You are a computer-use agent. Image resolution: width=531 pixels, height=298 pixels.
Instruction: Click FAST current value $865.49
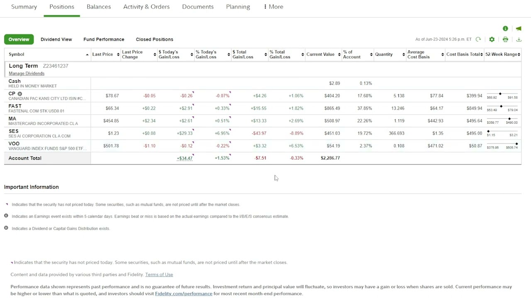[x=332, y=108]
